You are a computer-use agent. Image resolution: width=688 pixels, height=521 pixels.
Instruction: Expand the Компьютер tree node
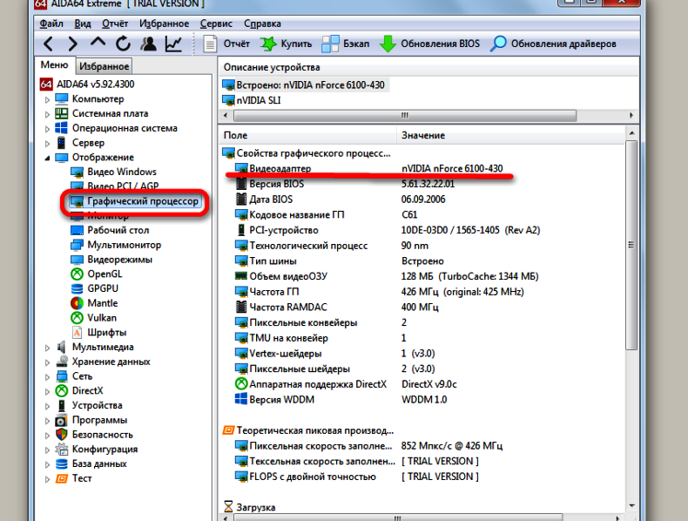[x=47, y=99]
